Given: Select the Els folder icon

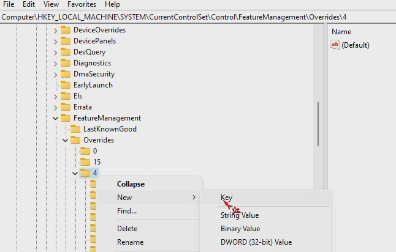Looking at the screenshot, I should [66, 96].
